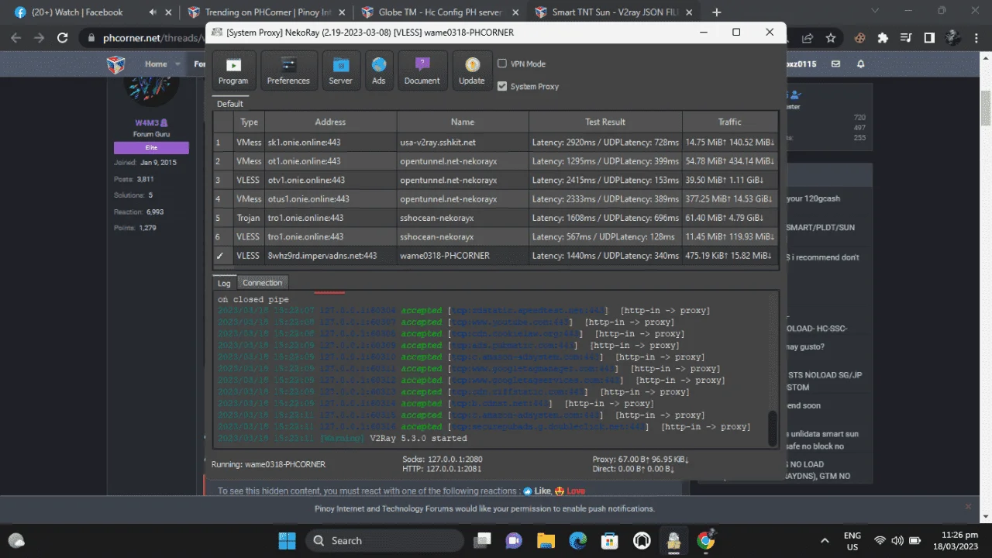The width and height of the screenshot is (992, 558).
Task: Open NekoRay Preferences
Action: pyautogui.click(x=288, y=71)
